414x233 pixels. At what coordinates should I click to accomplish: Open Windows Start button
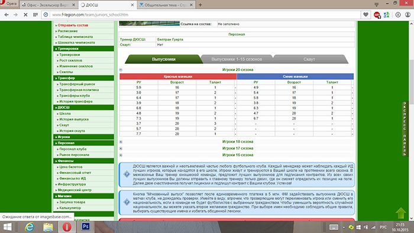7,227
